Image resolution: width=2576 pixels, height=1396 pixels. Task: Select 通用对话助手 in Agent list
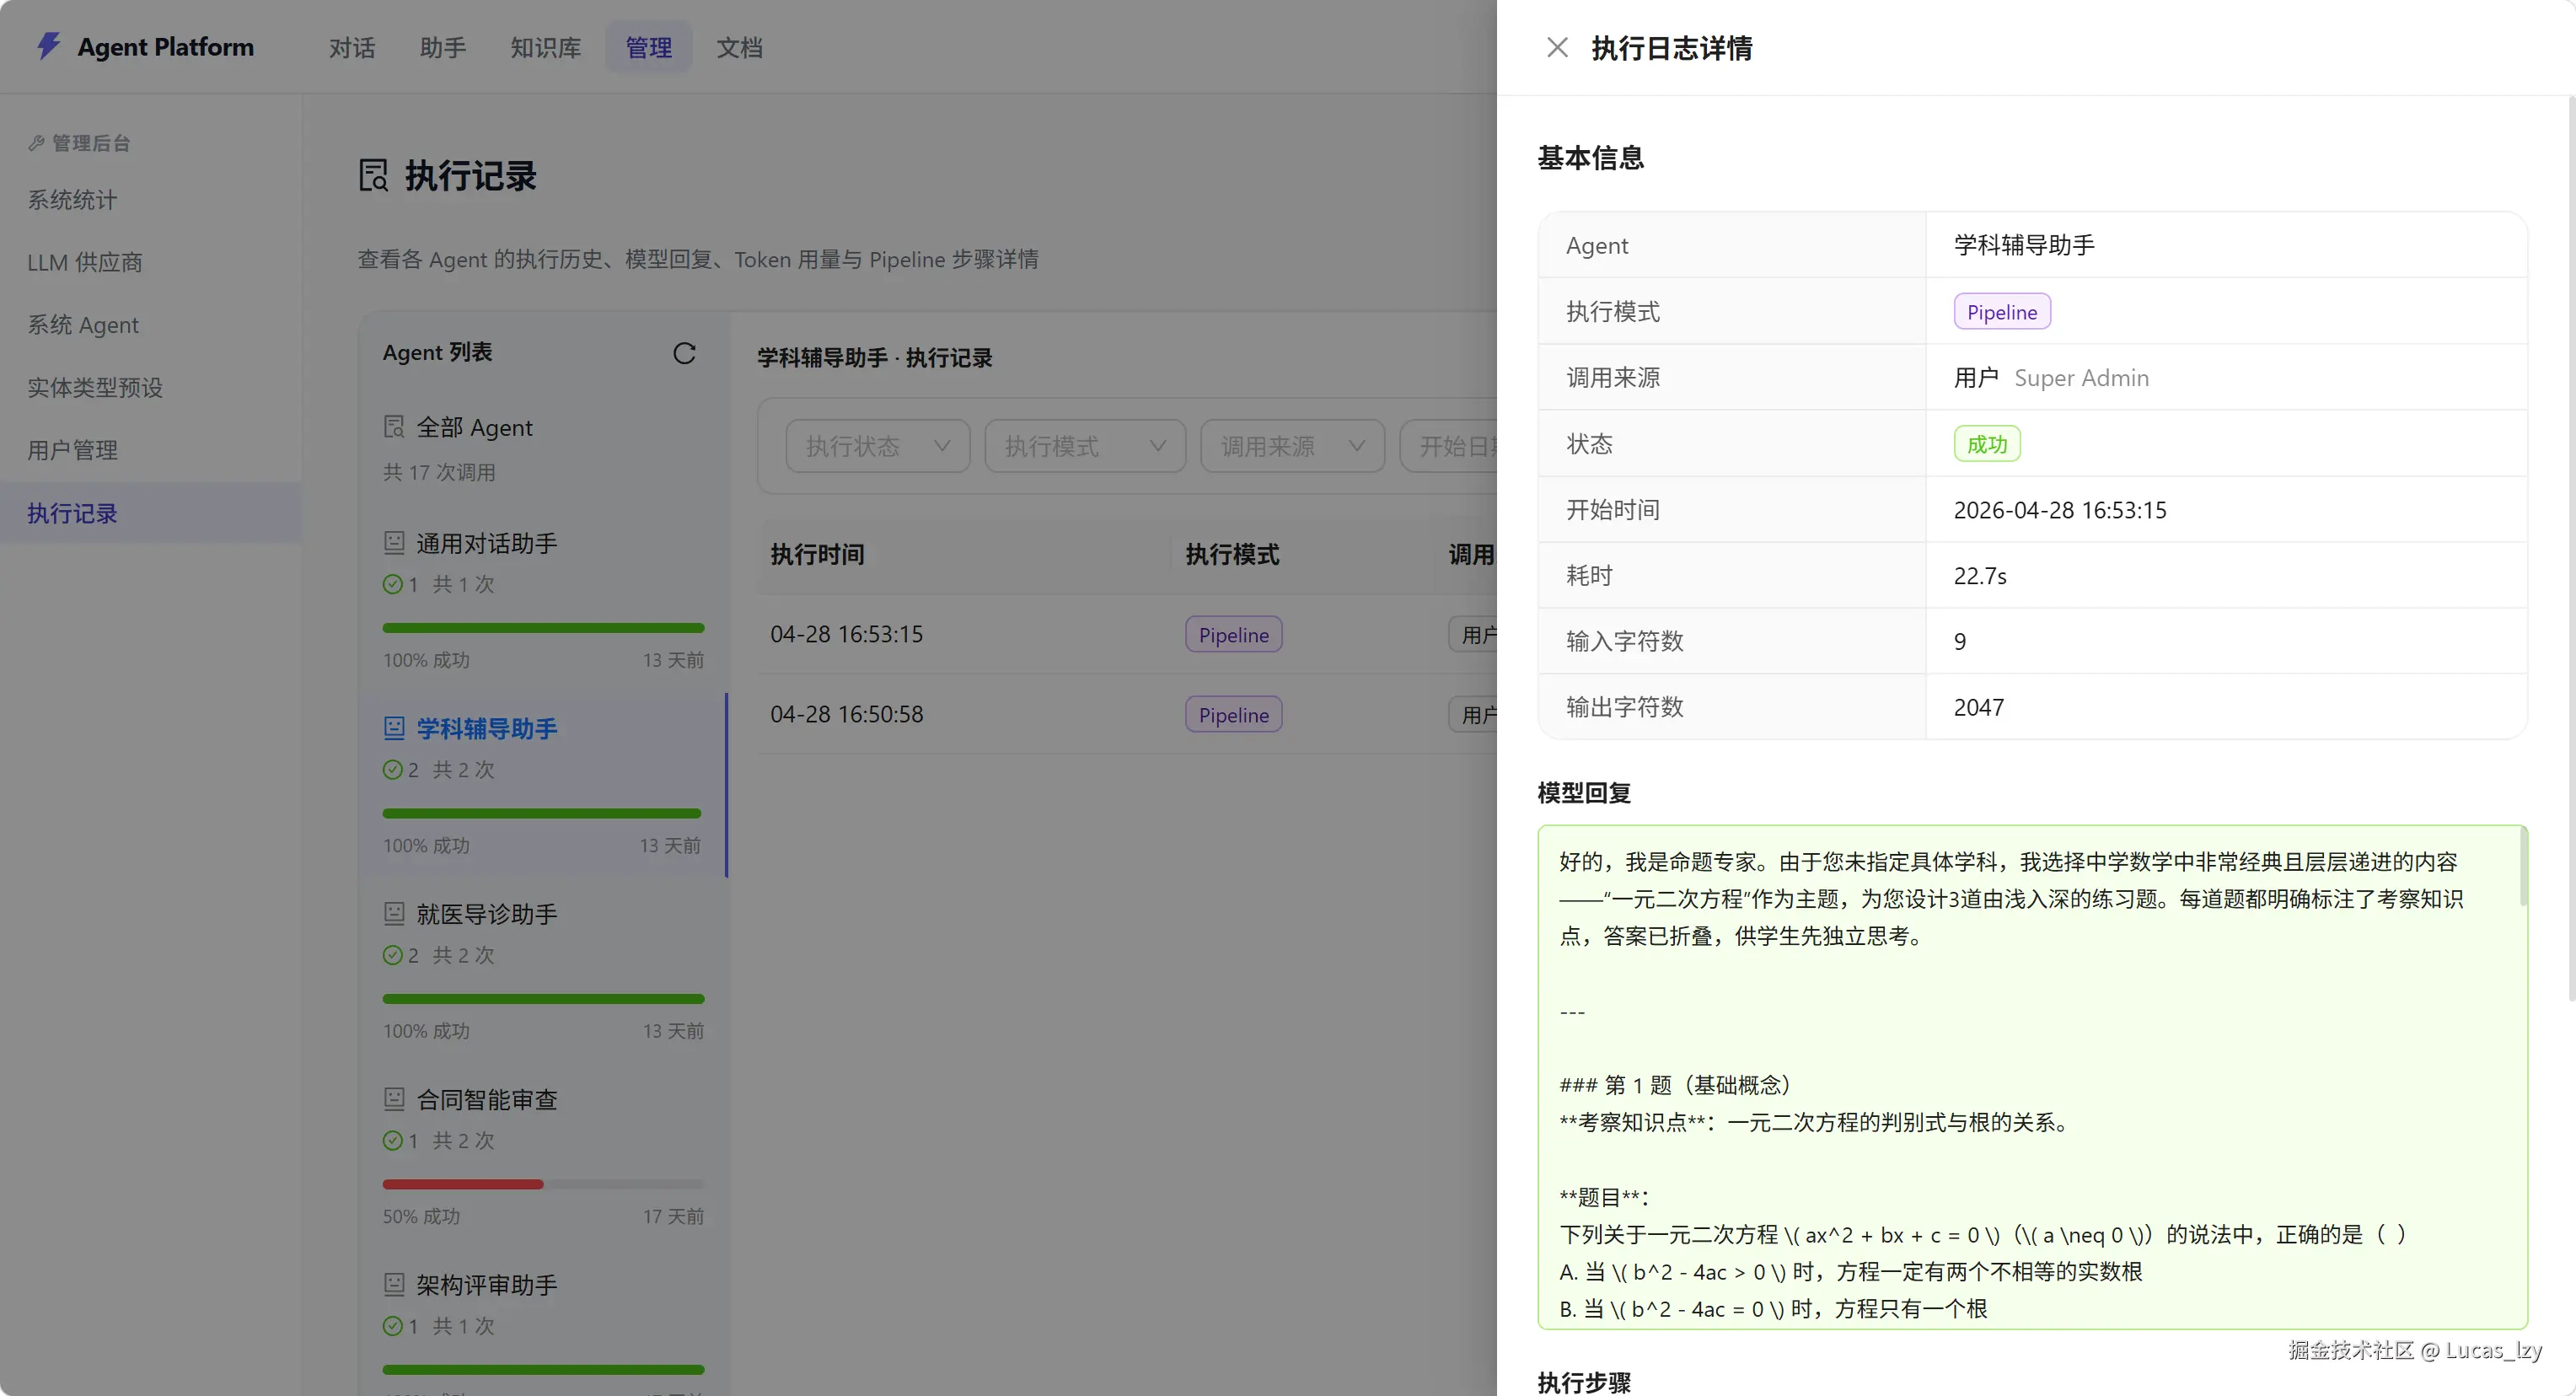[544, 600]
